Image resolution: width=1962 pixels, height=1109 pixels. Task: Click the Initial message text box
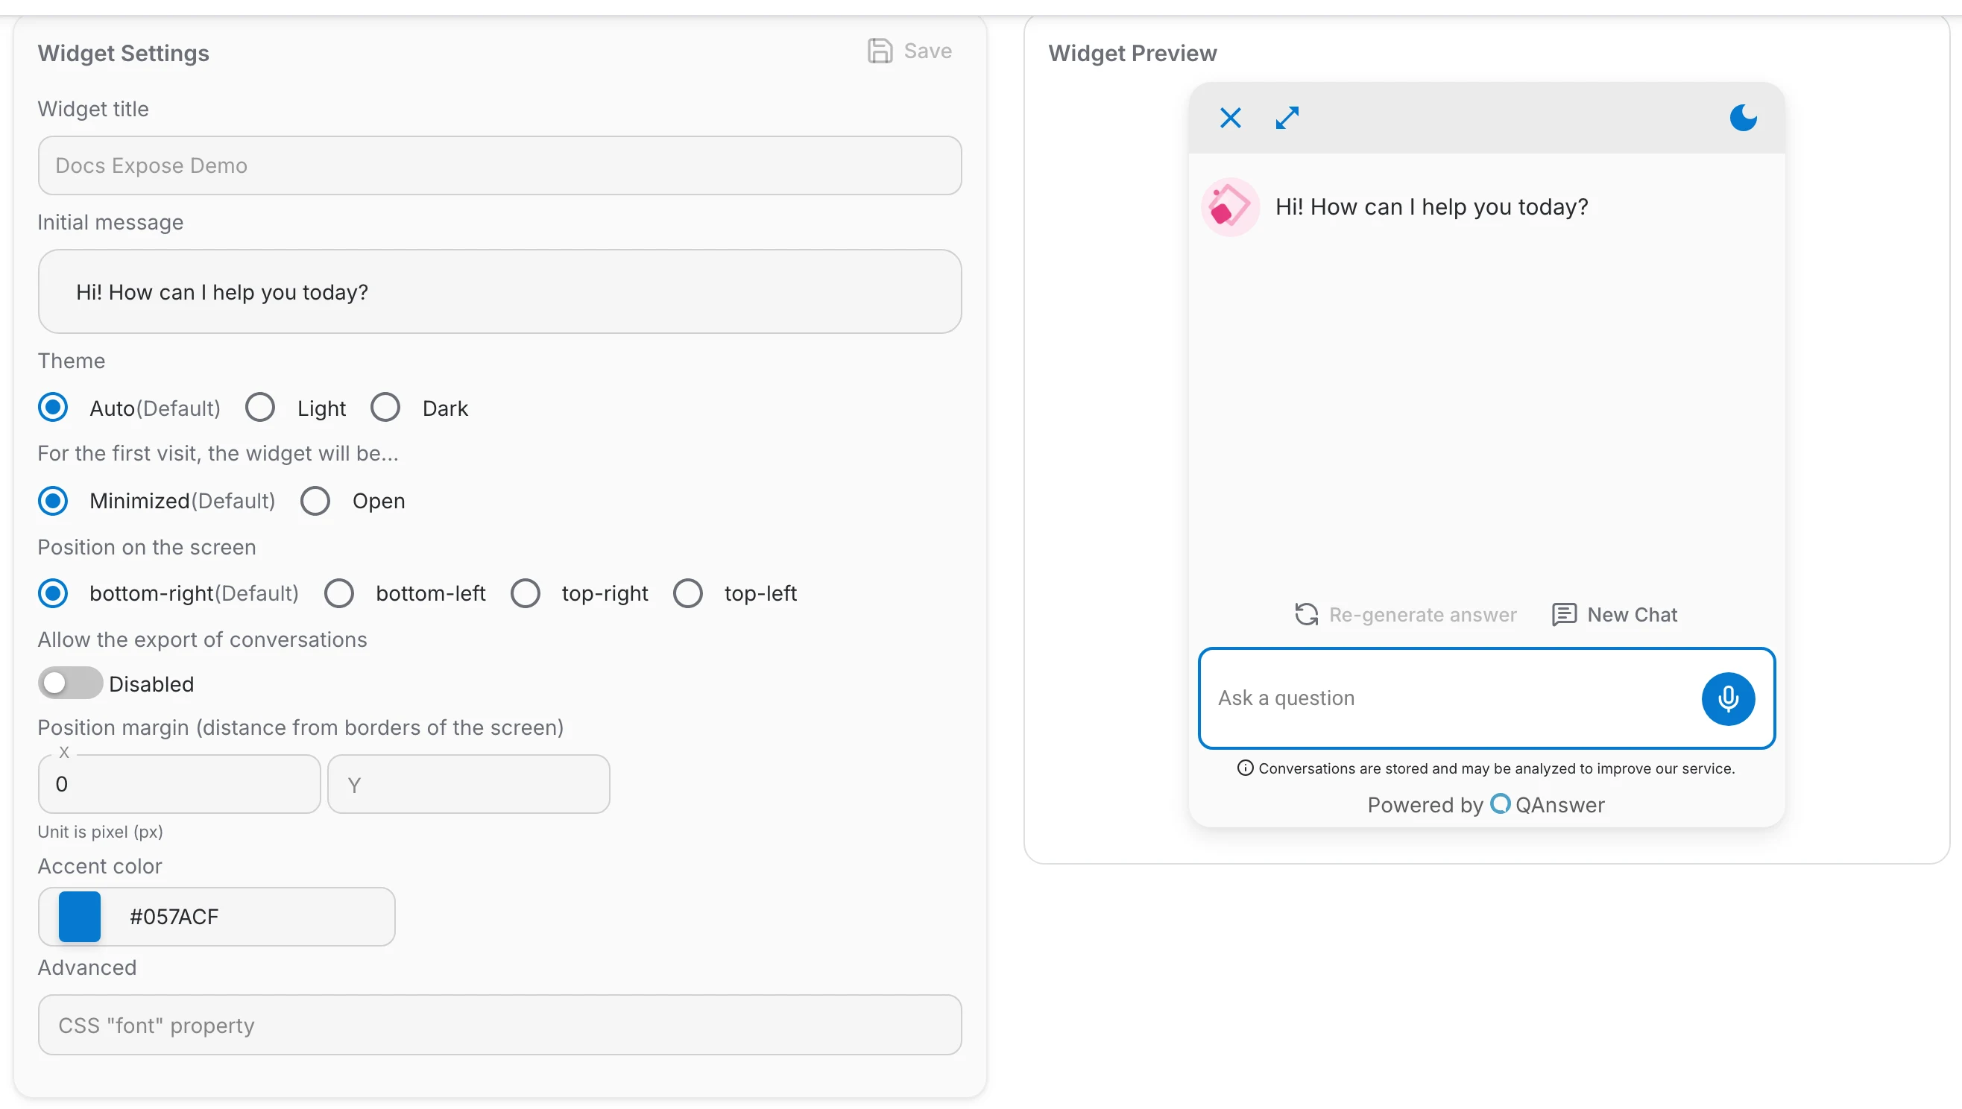pyautogui.click(x=499, y=291)
